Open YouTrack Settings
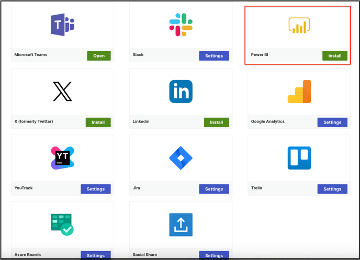Image resolution: width=360 pixels, height=260 pixels. tap(96, 189)
